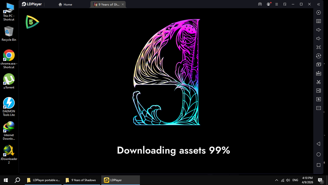This screenshot has width=328, height=185.
Task: Open the synchronizer icon in sidebar
Action: pyautogui.click(x=319, y=99)
